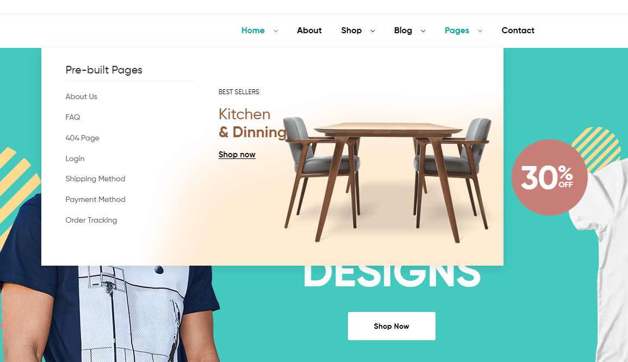Screen dimensions: 628x362
Task: Open the Home nav item
Action: click(x=253, y=30)
